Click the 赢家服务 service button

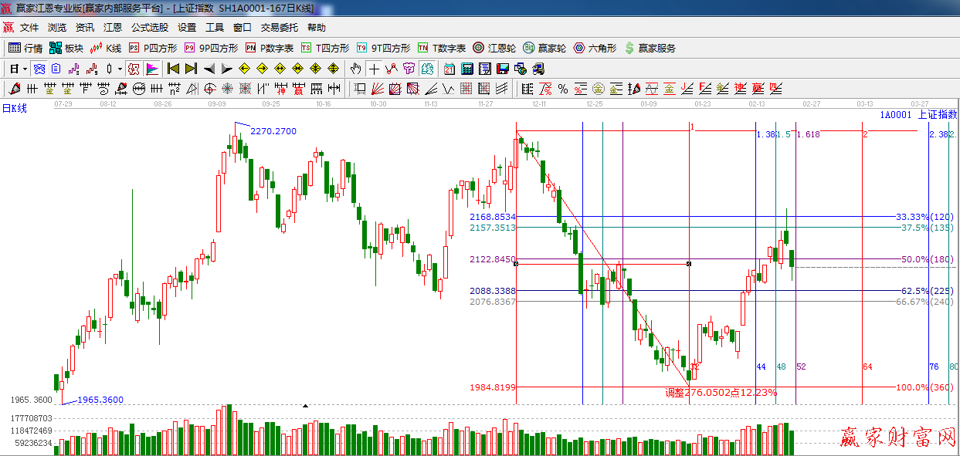[x=650, y=48]
